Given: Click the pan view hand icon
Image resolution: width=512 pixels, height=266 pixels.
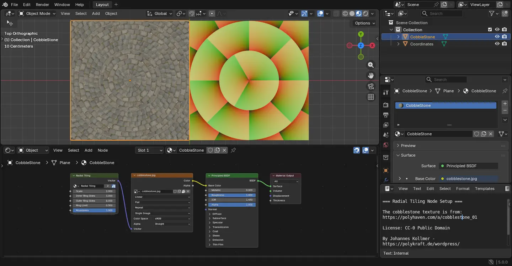Looking at the screenshot, I should [371, 75].
